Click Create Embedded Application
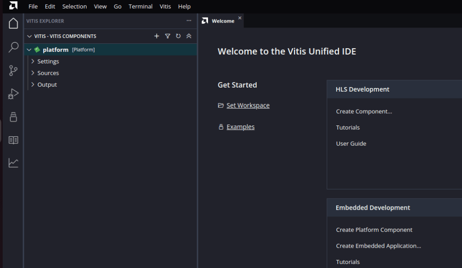The width and height of the screenshot is (462, 268). click(x=379, y=246)
